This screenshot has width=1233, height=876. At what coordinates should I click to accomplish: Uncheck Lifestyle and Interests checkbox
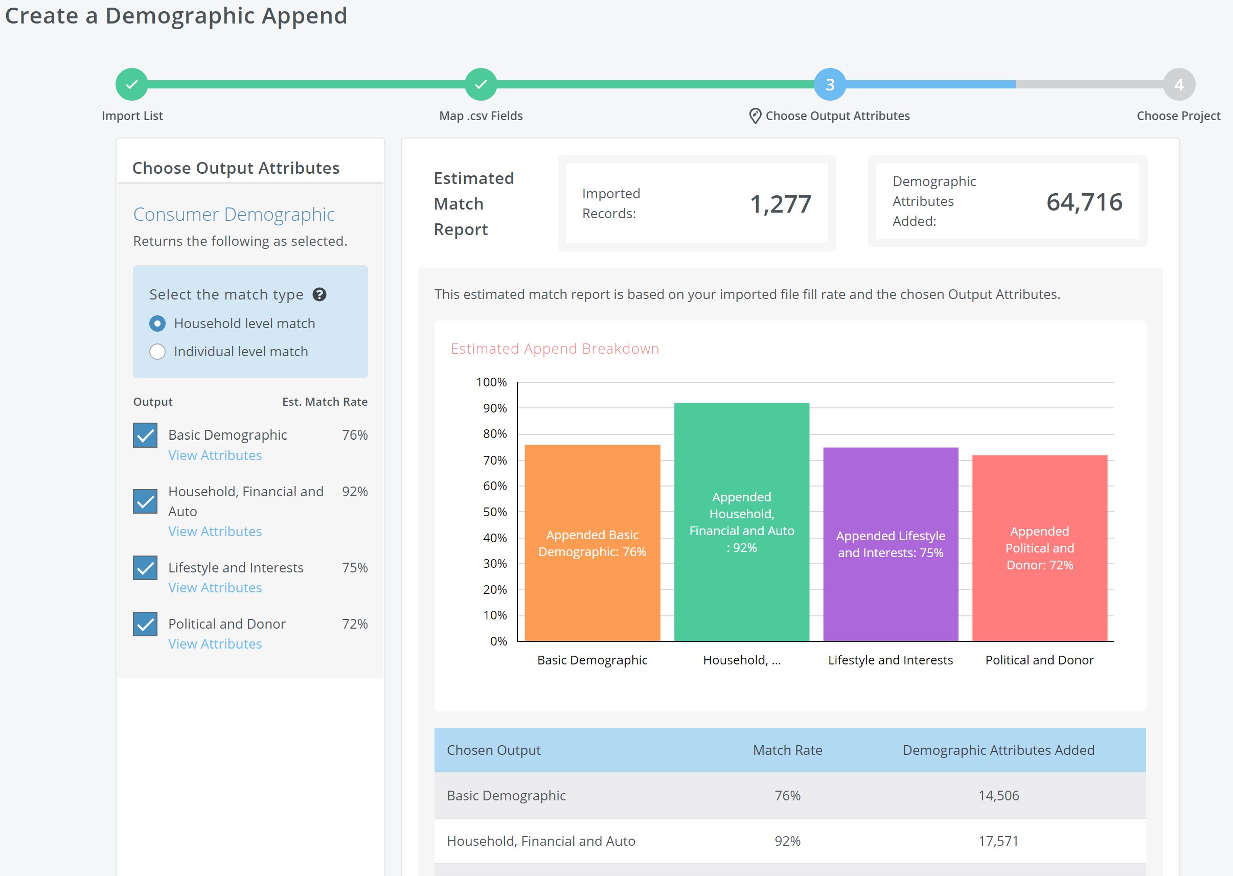tap(145, 568)
